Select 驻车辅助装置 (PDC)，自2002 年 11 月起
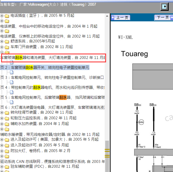The image size is (173, 172). (45, 166)
